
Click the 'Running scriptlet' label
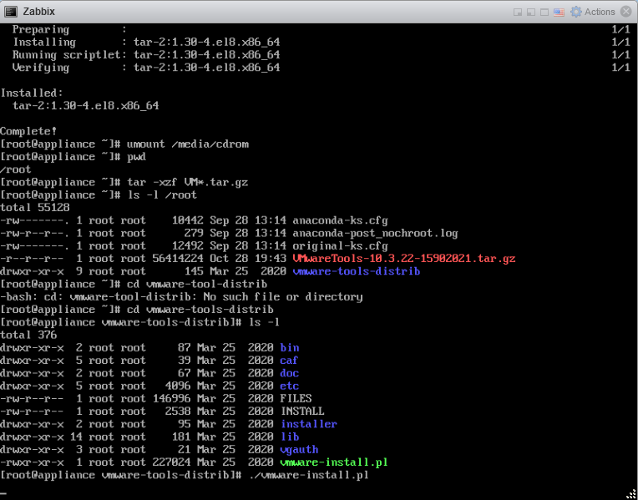point(67,55)
